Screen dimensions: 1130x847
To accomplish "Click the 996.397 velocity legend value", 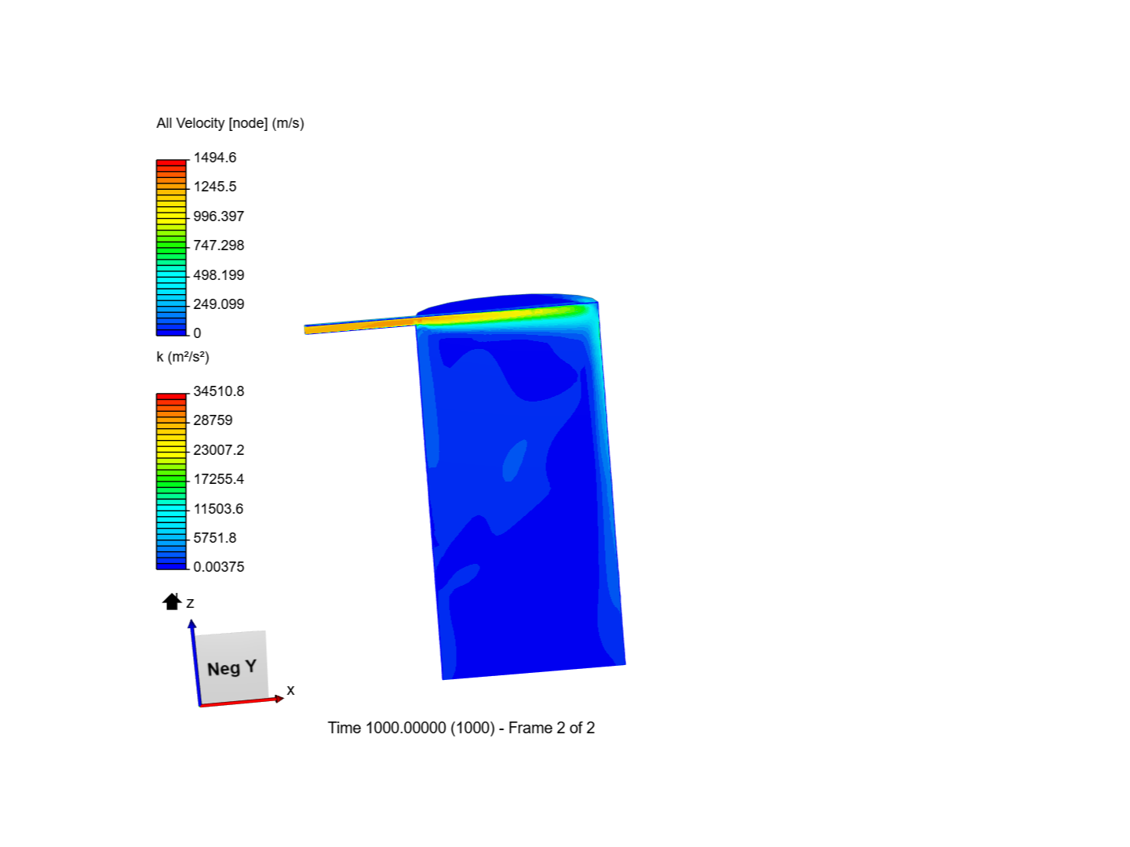I will click(x=219, y=216).
